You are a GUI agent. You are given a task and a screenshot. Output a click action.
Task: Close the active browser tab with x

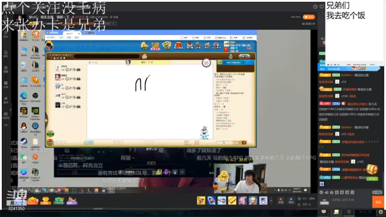[79, 34]
